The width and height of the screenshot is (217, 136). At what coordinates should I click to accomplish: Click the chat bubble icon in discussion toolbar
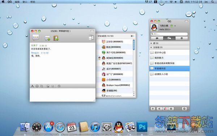point(36,37)
